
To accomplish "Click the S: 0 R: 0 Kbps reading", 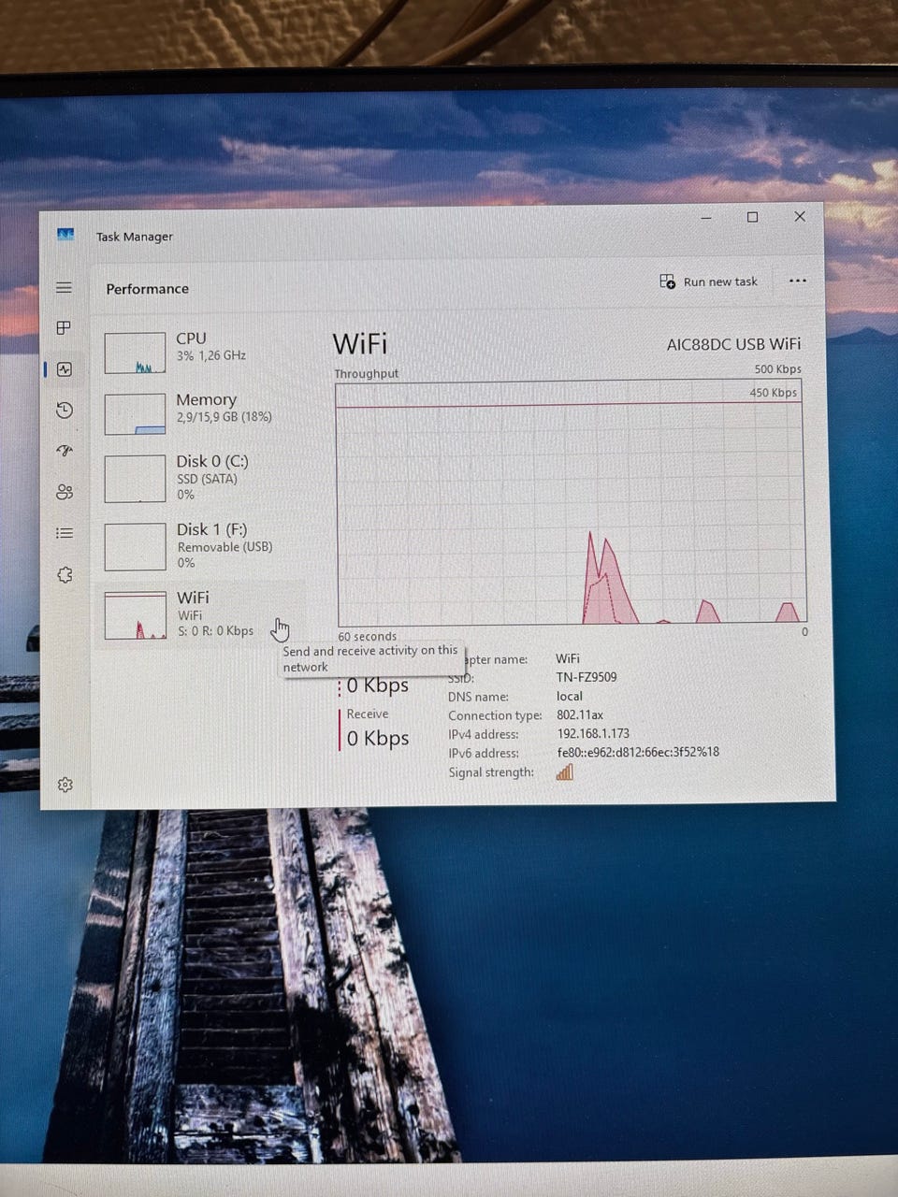I will [x=215, y=631].
